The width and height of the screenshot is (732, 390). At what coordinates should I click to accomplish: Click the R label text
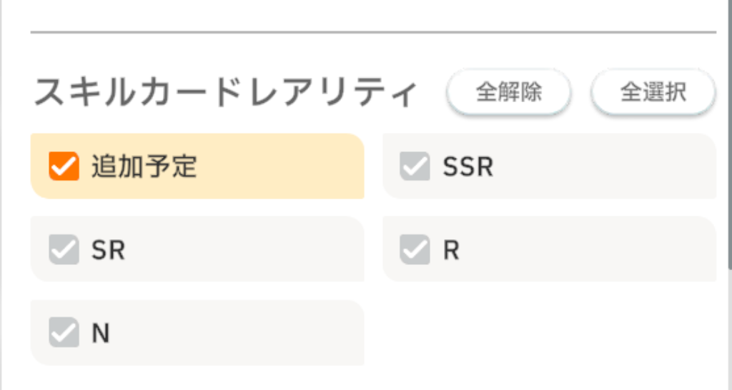[x=451, y=250]
